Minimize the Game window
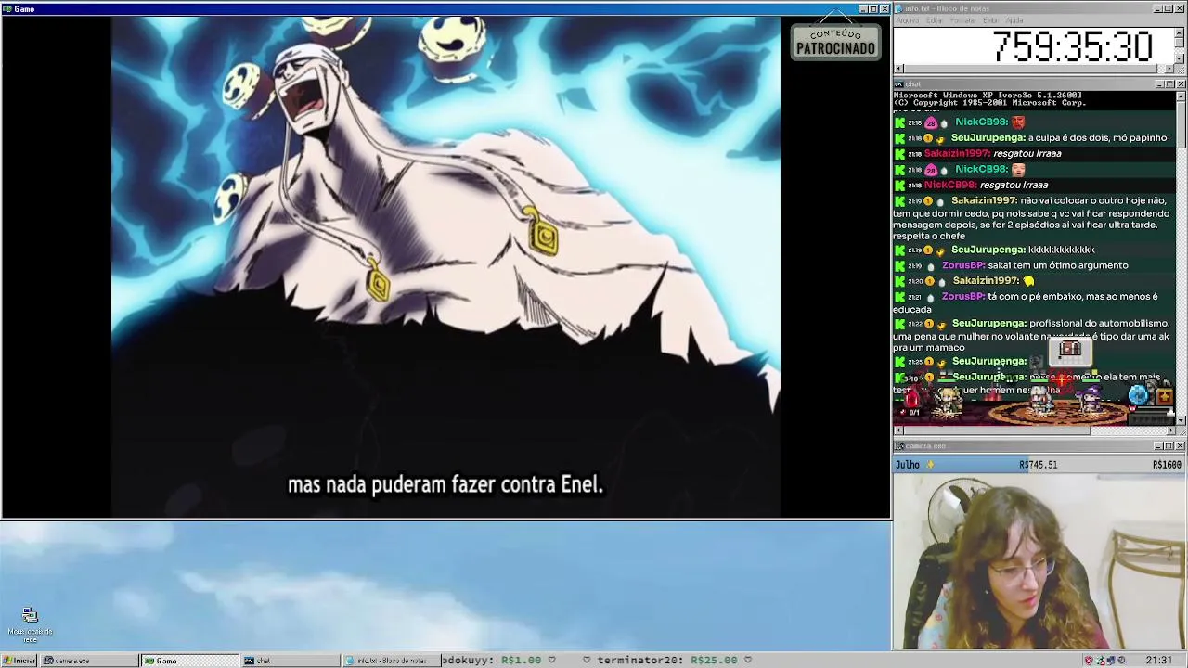 862,8
